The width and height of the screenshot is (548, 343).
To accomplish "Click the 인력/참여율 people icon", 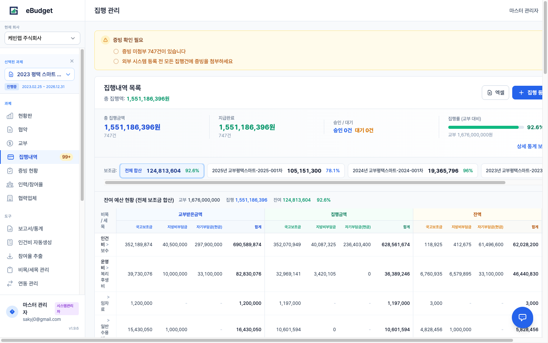I will (x=10, y=184).
